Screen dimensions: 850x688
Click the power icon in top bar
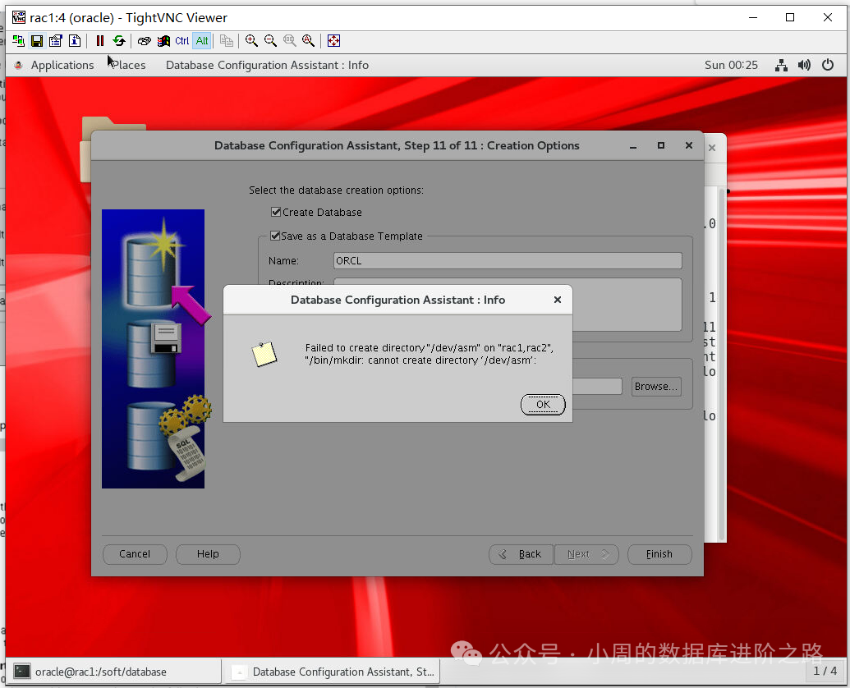click(828, 65)
